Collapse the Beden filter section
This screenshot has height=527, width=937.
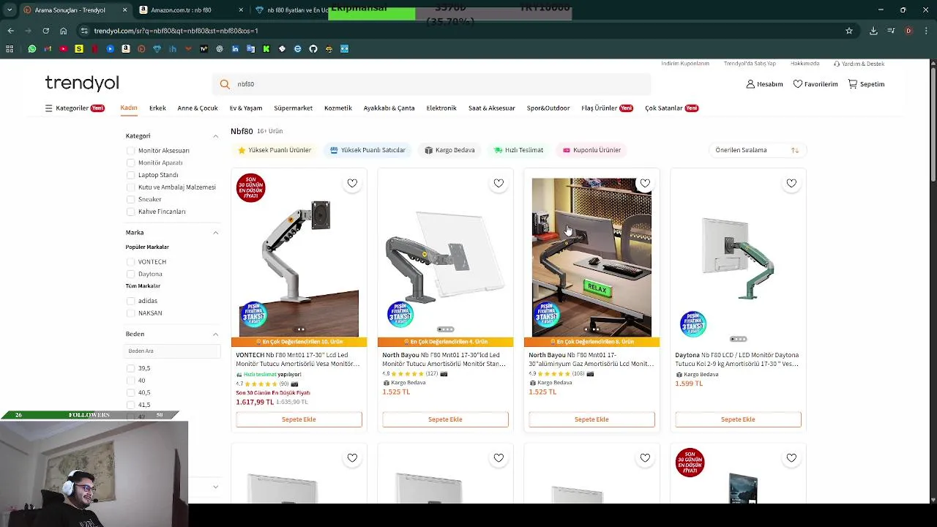point(215,334)
